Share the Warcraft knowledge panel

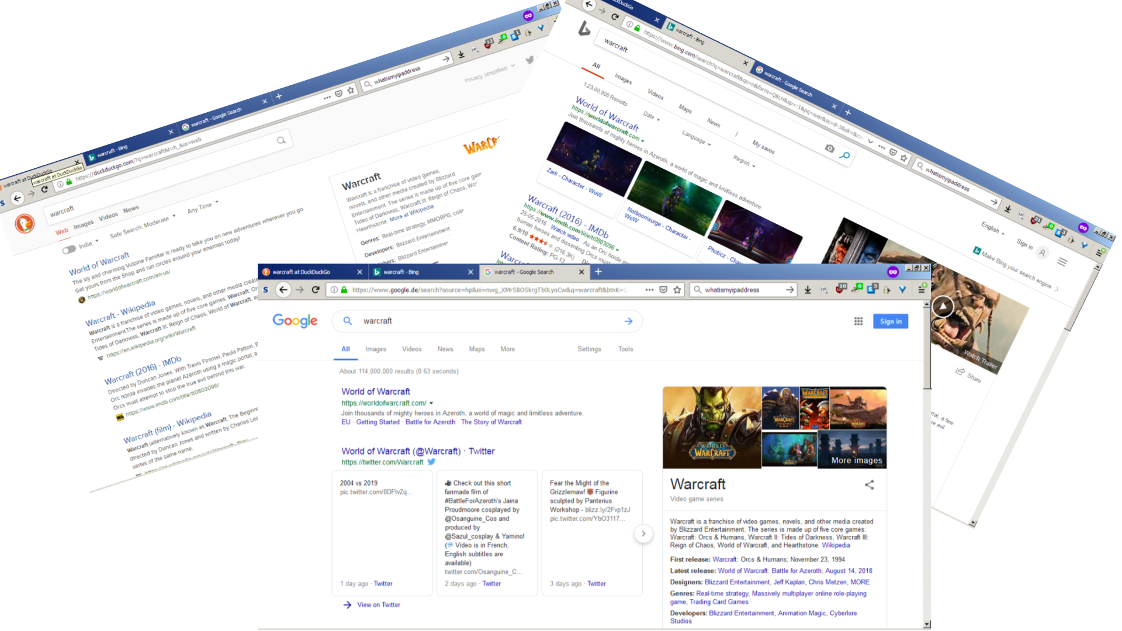[870, 485]
